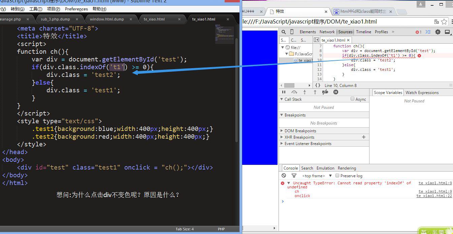The image size is (453, 234).
Task: Click the pretty print braces icon
Action: [x=318, y=85]
